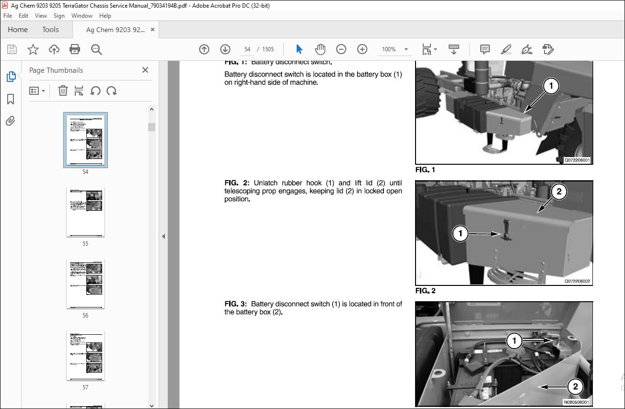Click the 'FIG. 2:' instruction text

(313, 191)
